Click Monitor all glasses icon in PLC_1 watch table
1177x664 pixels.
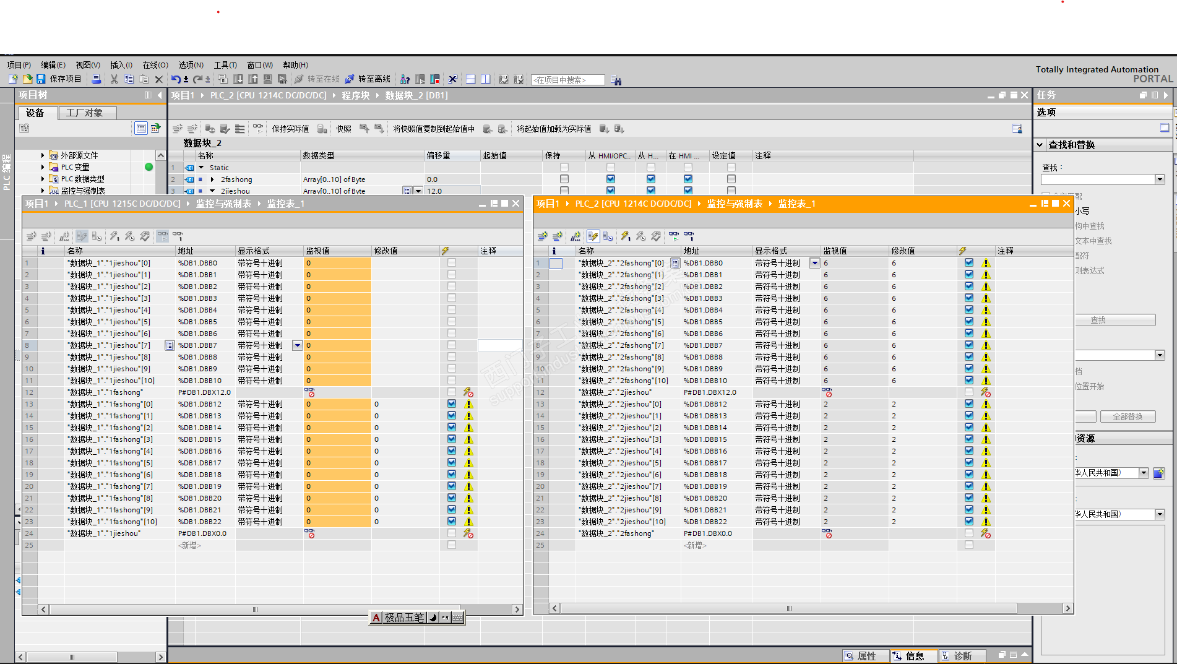(163, 236)
